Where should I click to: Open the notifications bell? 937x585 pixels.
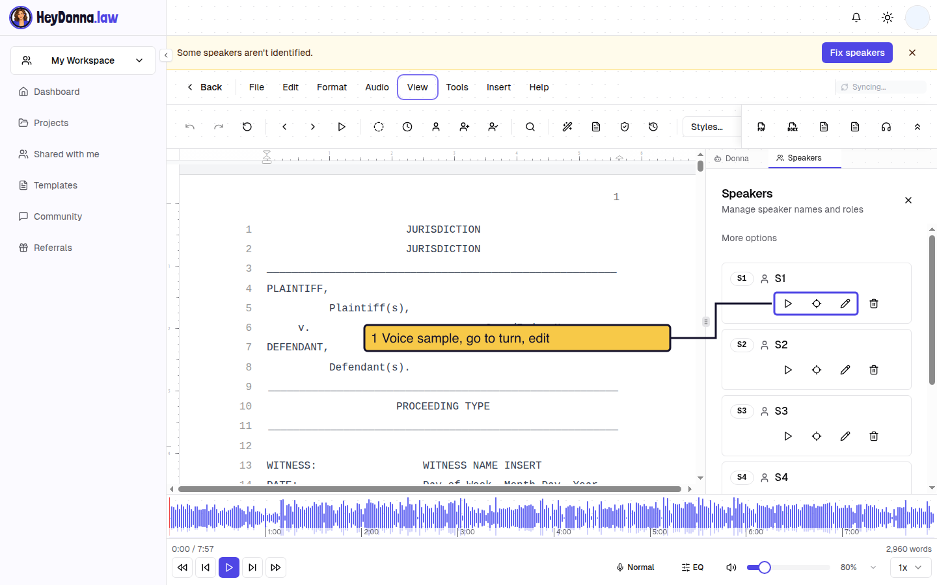[x=856, y=18]
